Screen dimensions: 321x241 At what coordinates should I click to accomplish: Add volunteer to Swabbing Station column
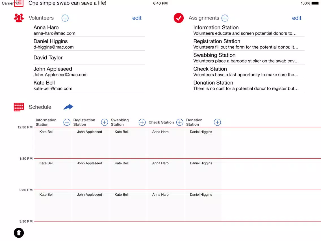(x=142, y=122)
